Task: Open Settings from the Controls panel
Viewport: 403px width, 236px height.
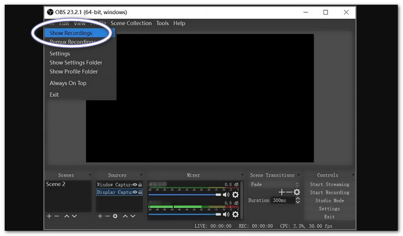Action: [x=329, y=209]
